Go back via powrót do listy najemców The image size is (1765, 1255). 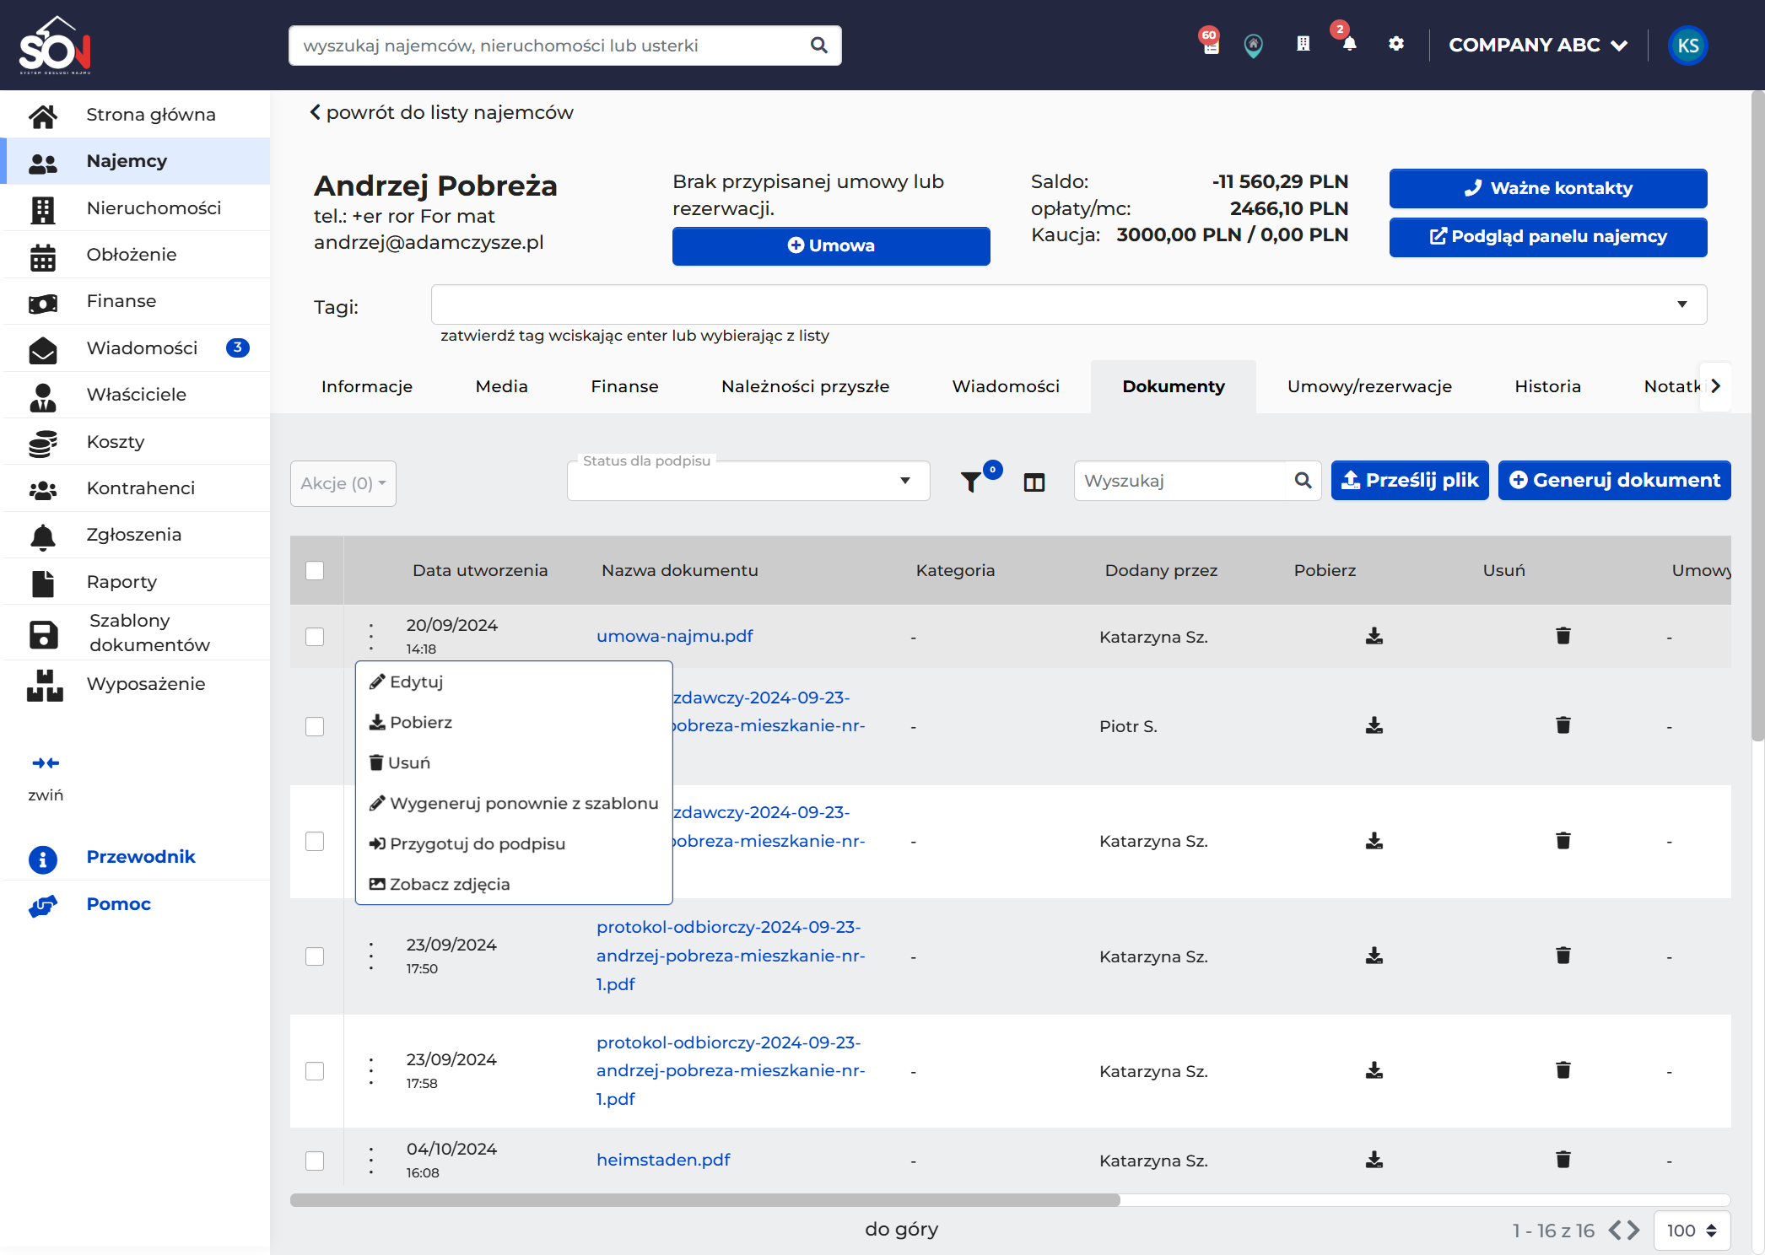pyautogui.click(x=441, y=112)
